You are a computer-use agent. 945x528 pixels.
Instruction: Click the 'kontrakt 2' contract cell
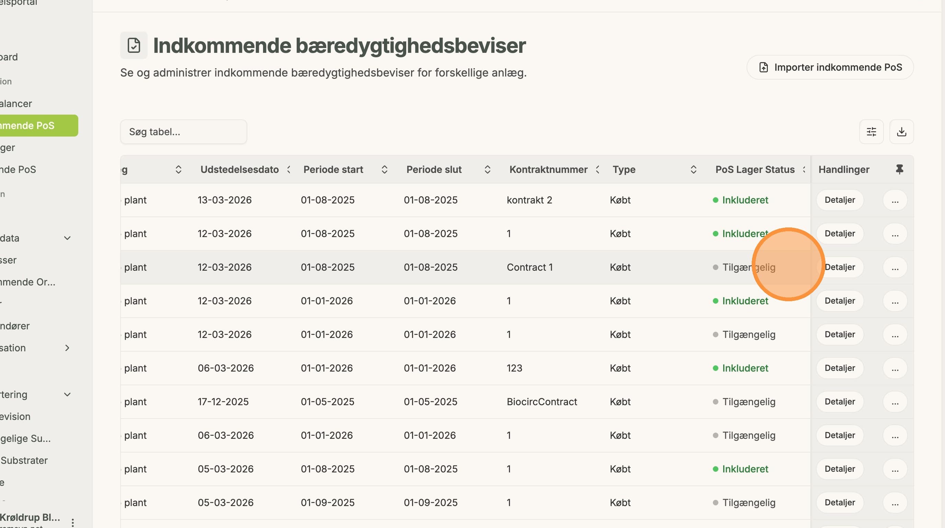529,200
